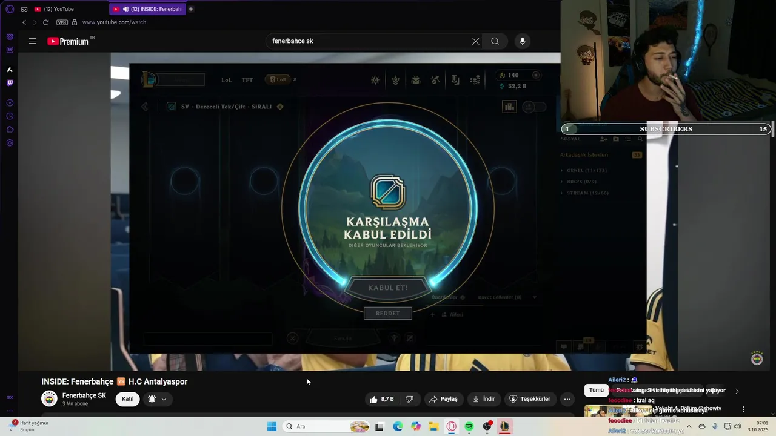The image size is (776, 436).
Task: Like the video showing 8,7 B
Action: point(382,399)
